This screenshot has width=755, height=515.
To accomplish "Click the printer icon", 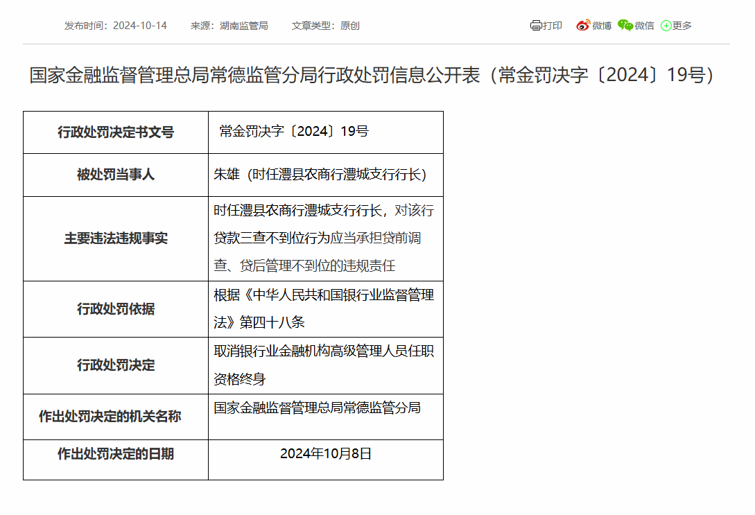I will click(x=536, y=26).
